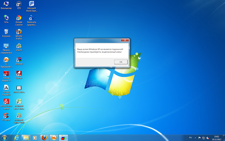Select the Mozilla Firefox desktop icon
Viewport: 225px width, 141px height.
(x=19, y=35)
